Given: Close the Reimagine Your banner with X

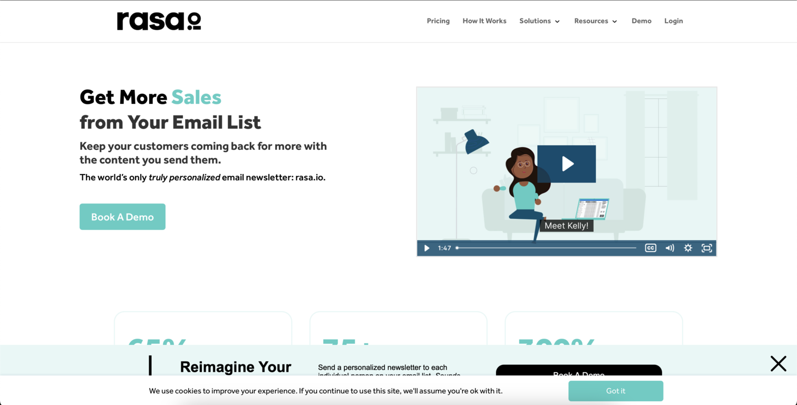Looking at the screenshot, I should pos(778,363).
